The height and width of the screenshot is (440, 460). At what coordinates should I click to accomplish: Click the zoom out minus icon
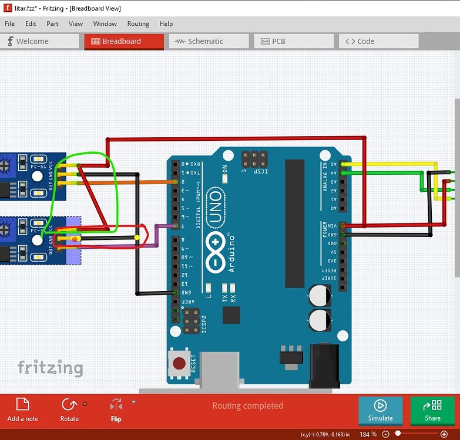[386, 434]
